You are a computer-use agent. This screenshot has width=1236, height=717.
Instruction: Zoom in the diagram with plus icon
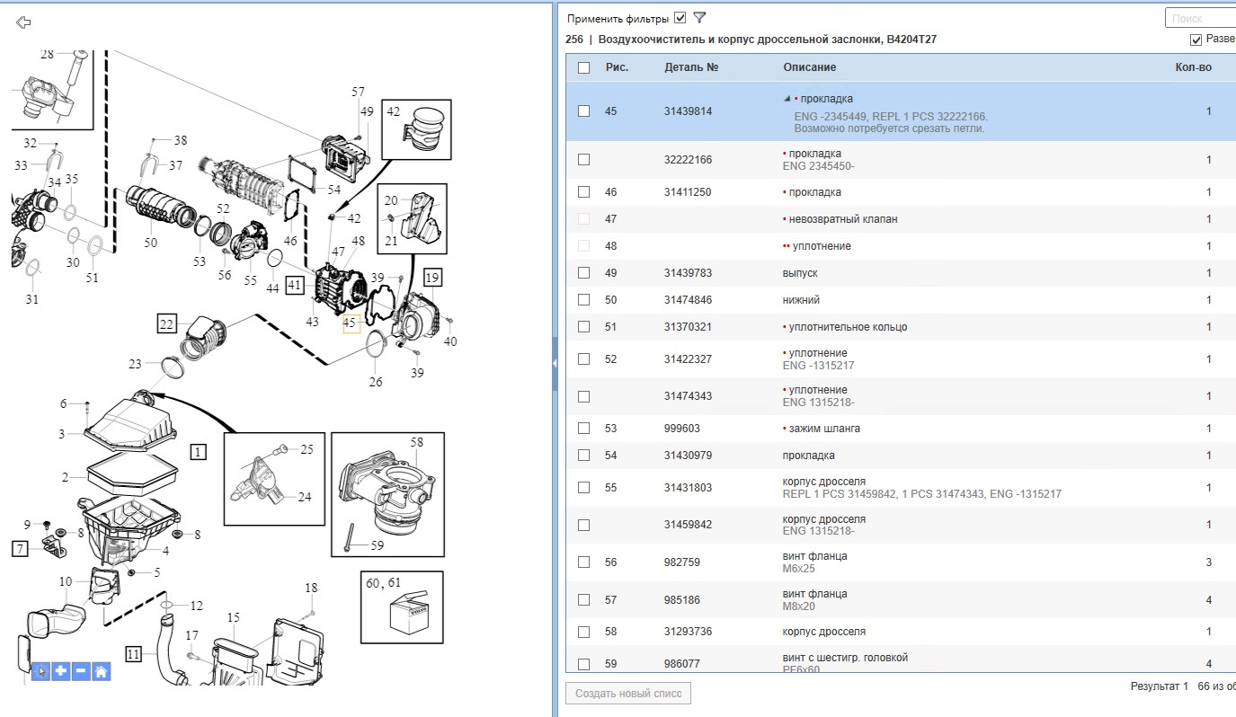[x=61, y=670]
